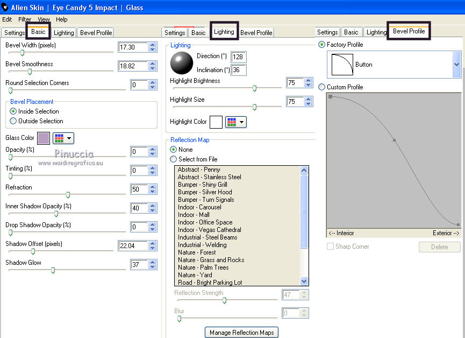Click the Highlight Color palette grid icon
465x338 pixels.
click(x=232, y=122)
